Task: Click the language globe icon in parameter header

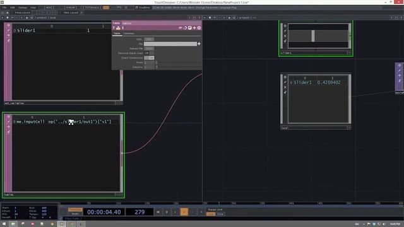Action: tap(189, 28)
